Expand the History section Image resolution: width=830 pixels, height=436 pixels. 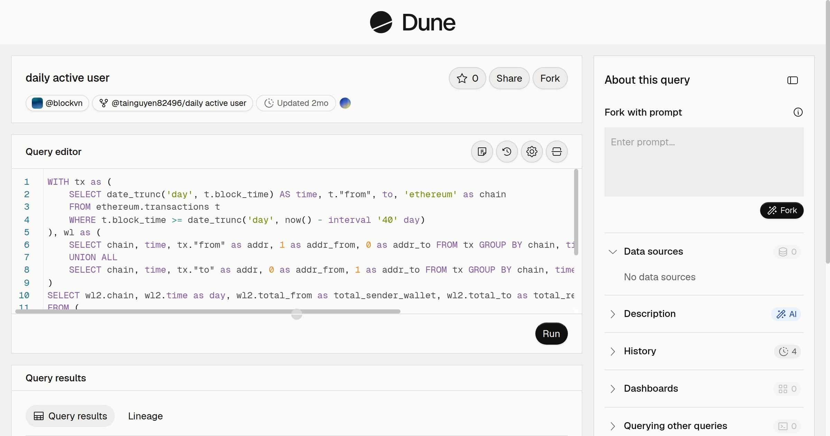pos(612,351)
